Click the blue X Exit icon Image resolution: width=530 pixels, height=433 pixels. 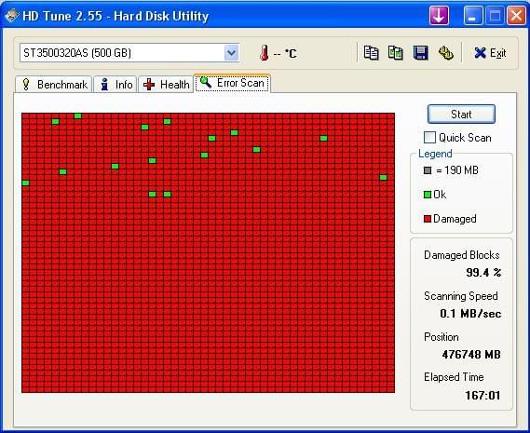pyautogui.click(x=480, y=53)
